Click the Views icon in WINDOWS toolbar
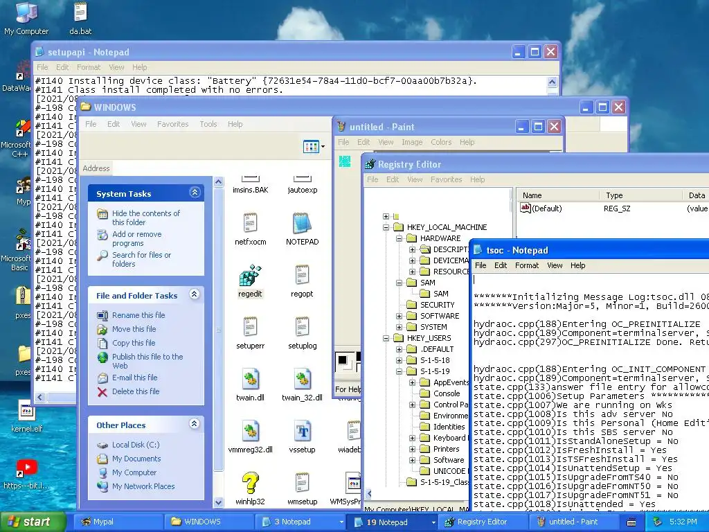 point(311,147)
